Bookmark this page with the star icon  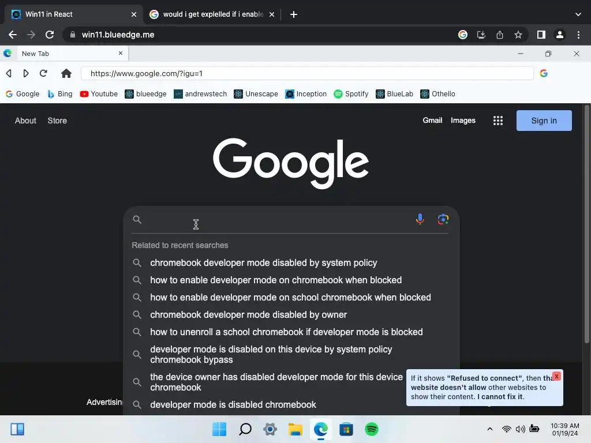[x=518, y=35]
